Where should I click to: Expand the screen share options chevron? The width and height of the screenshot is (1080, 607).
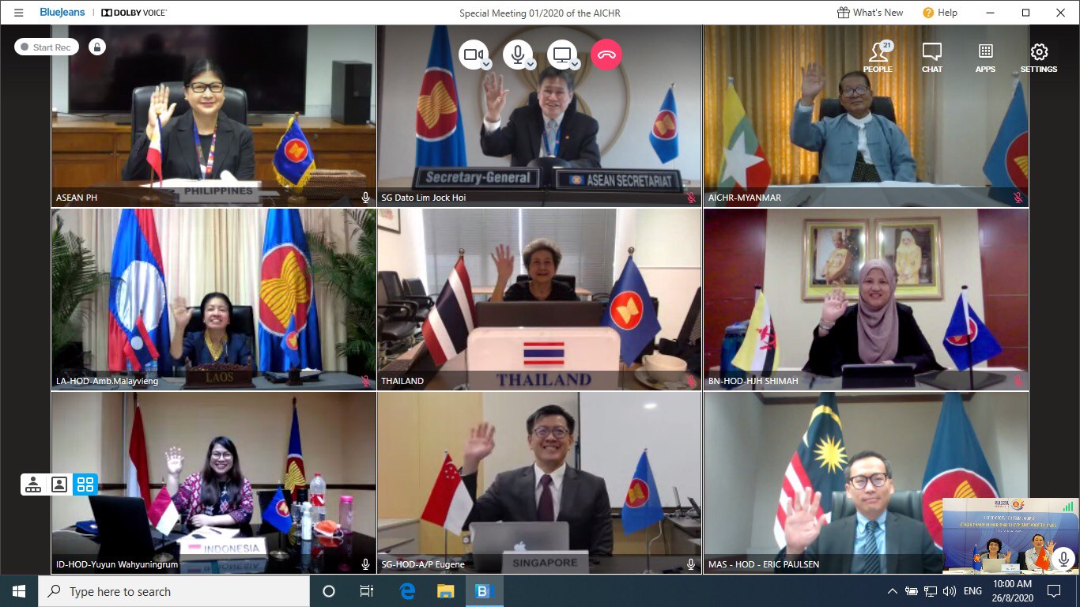[576, 64]
